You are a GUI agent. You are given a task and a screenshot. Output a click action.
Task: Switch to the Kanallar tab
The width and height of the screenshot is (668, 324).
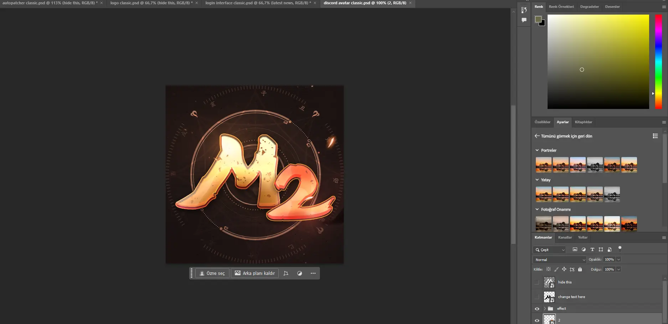click(x=565, y=237)
